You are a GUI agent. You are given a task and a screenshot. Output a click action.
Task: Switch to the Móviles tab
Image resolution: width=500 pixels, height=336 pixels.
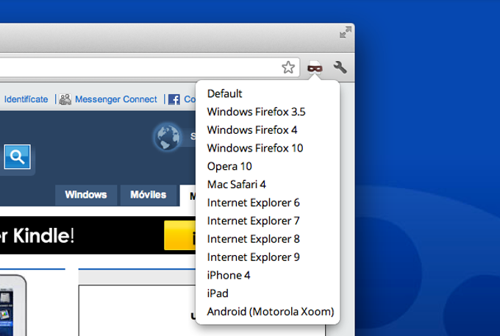point(149,195)
